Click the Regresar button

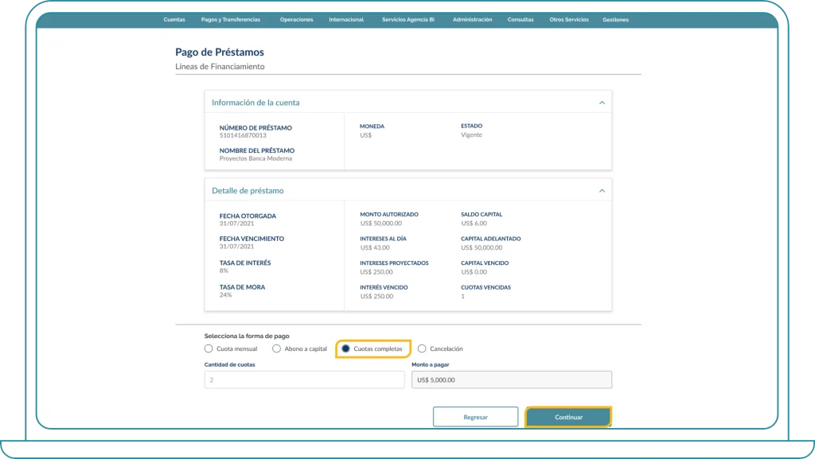point(475,417)
